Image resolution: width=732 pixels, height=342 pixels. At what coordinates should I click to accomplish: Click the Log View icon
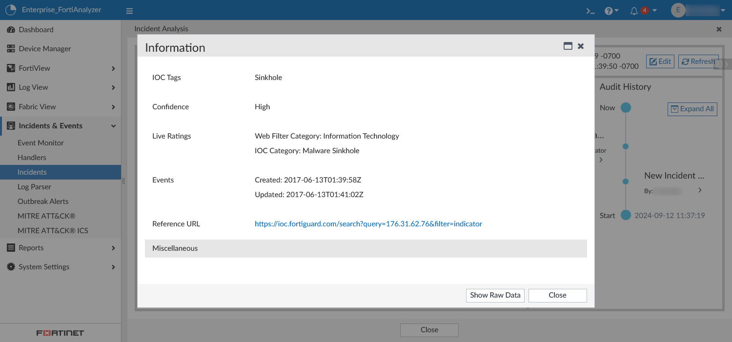(11, 87)
